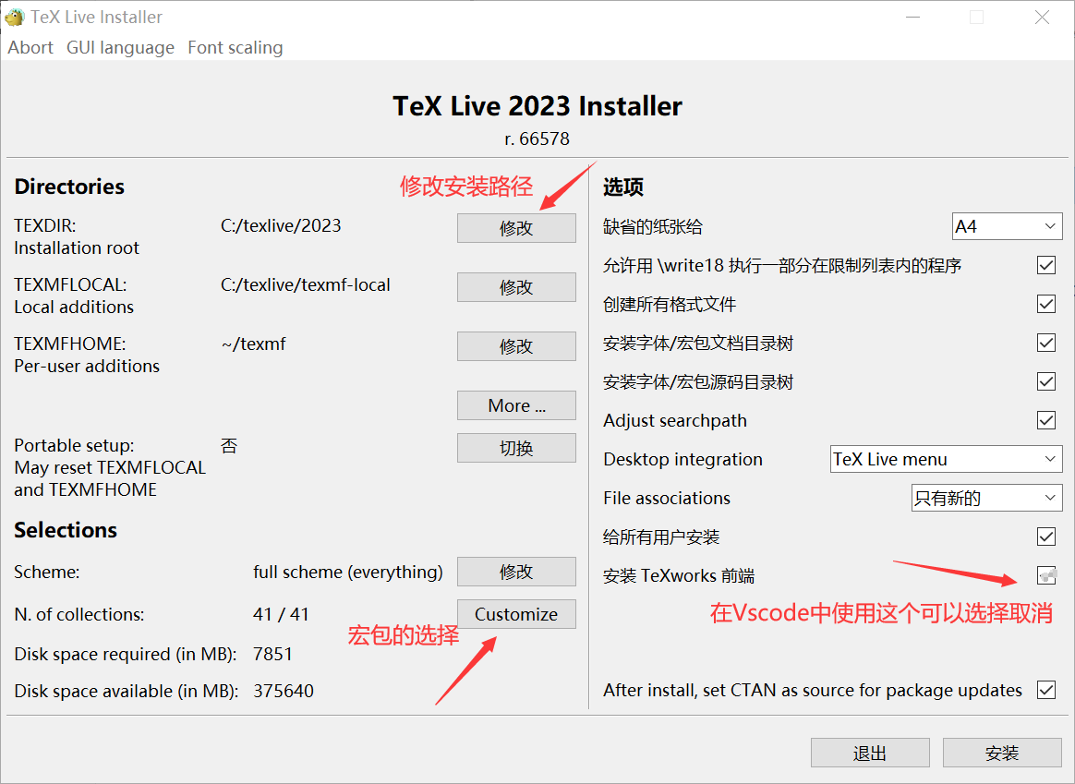Click the C:/texlive/2023 path text
The image size is (1075, 784).
pos(281,226)
